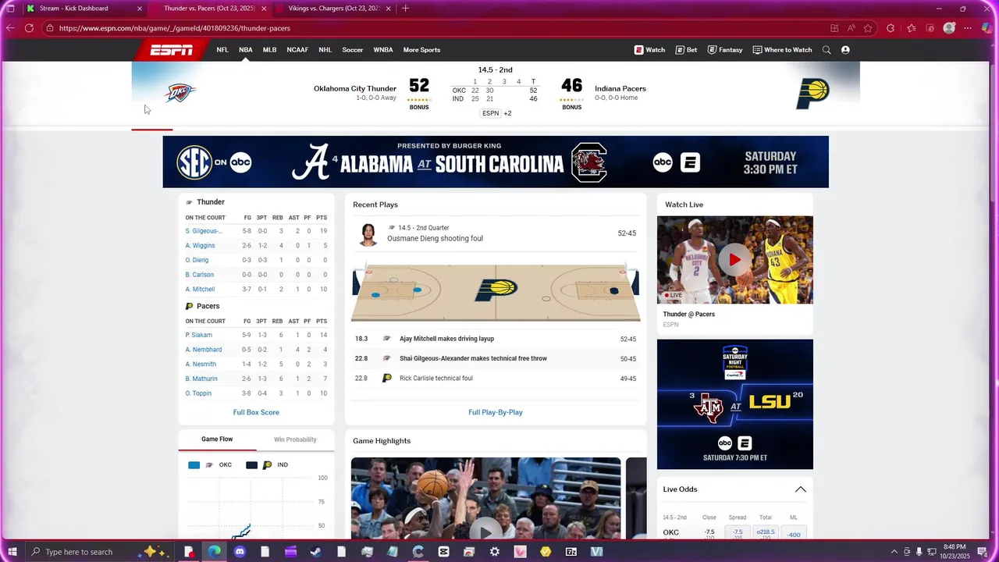Go back using the browser back arrow
Viewport: 999px width, 562px height.
tap(10, 28)
